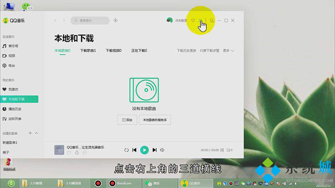Select 本地和下载 in the sidebar
This screenshot has width=335, height=188.
pos(19,99)
